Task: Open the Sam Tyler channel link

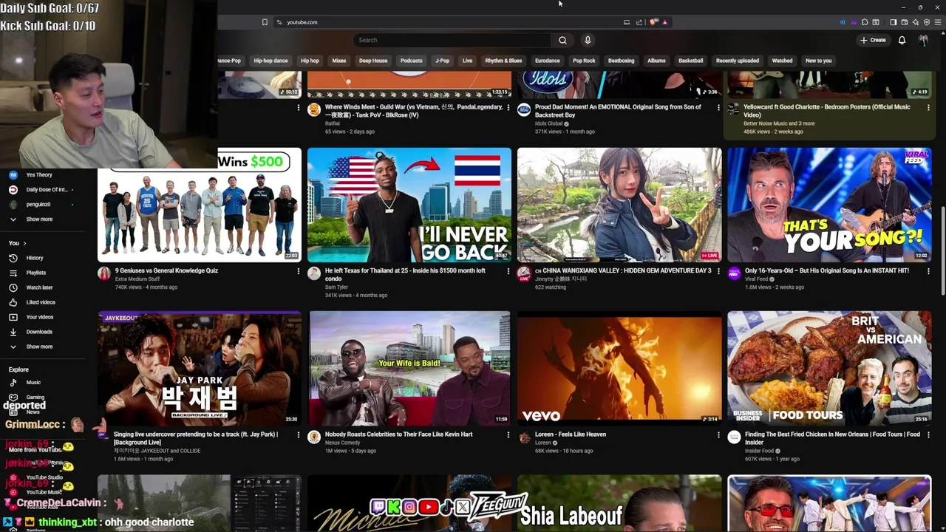Action: coord(336,287)
